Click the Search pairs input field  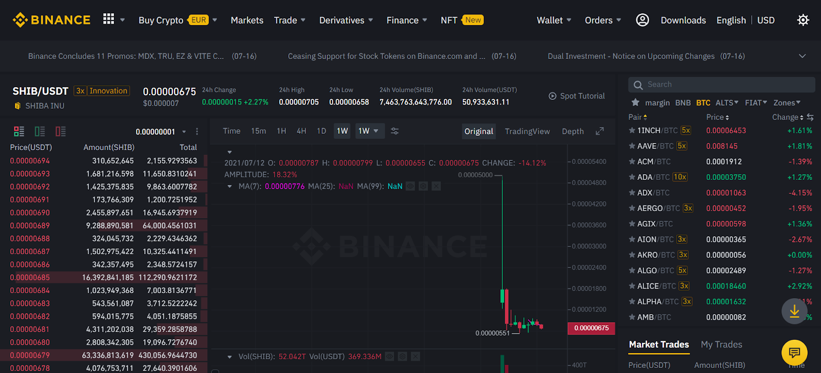point(722,85)
